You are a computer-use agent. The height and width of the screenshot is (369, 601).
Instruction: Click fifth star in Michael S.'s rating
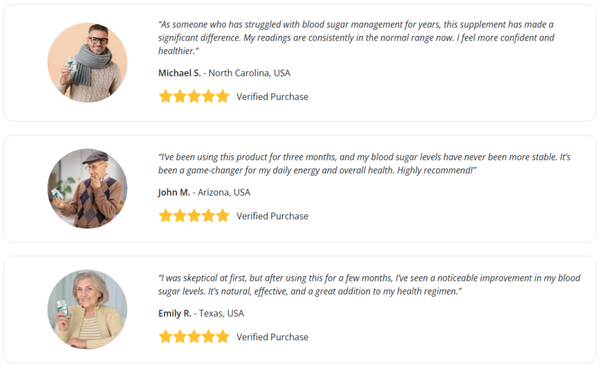point(222,97)
